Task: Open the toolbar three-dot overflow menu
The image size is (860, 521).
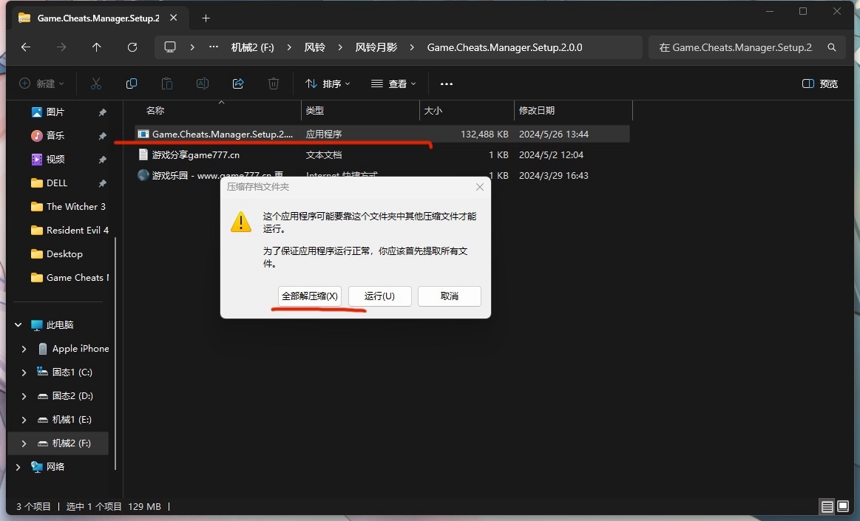Action: coord(447,84)
